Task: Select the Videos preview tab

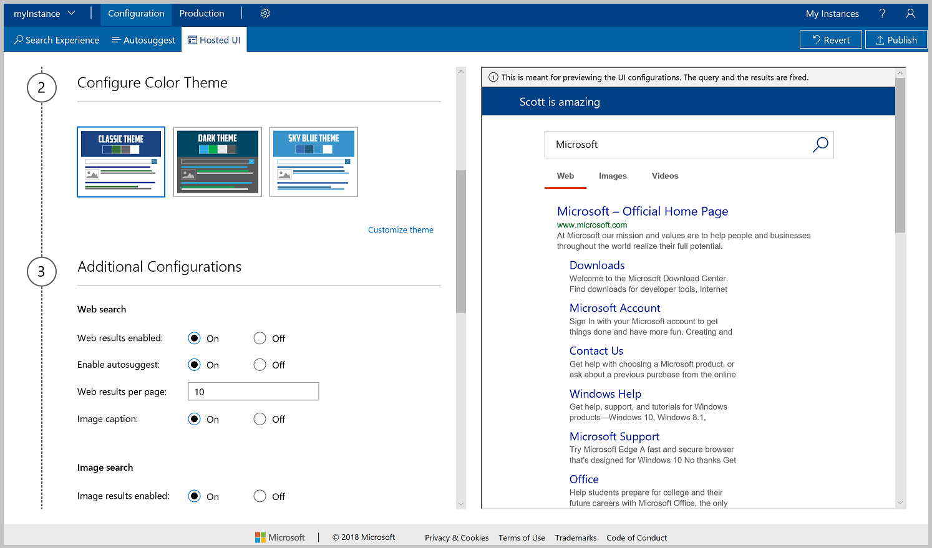Action: (x=664, y=176)
